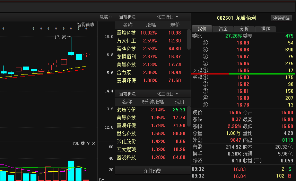
Task: Sort the list by 5分钟涨幅 column
Action: (153, 102)
